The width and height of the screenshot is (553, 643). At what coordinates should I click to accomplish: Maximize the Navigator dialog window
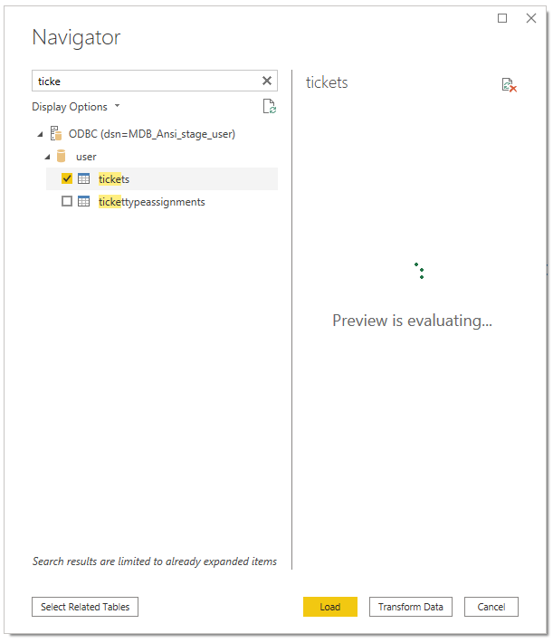pyautogui.click(x=502, y=18)
